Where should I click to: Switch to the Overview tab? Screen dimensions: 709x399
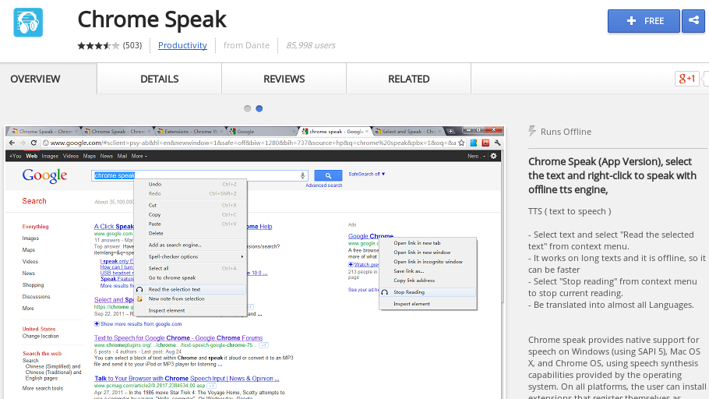(x=35, y=79)
